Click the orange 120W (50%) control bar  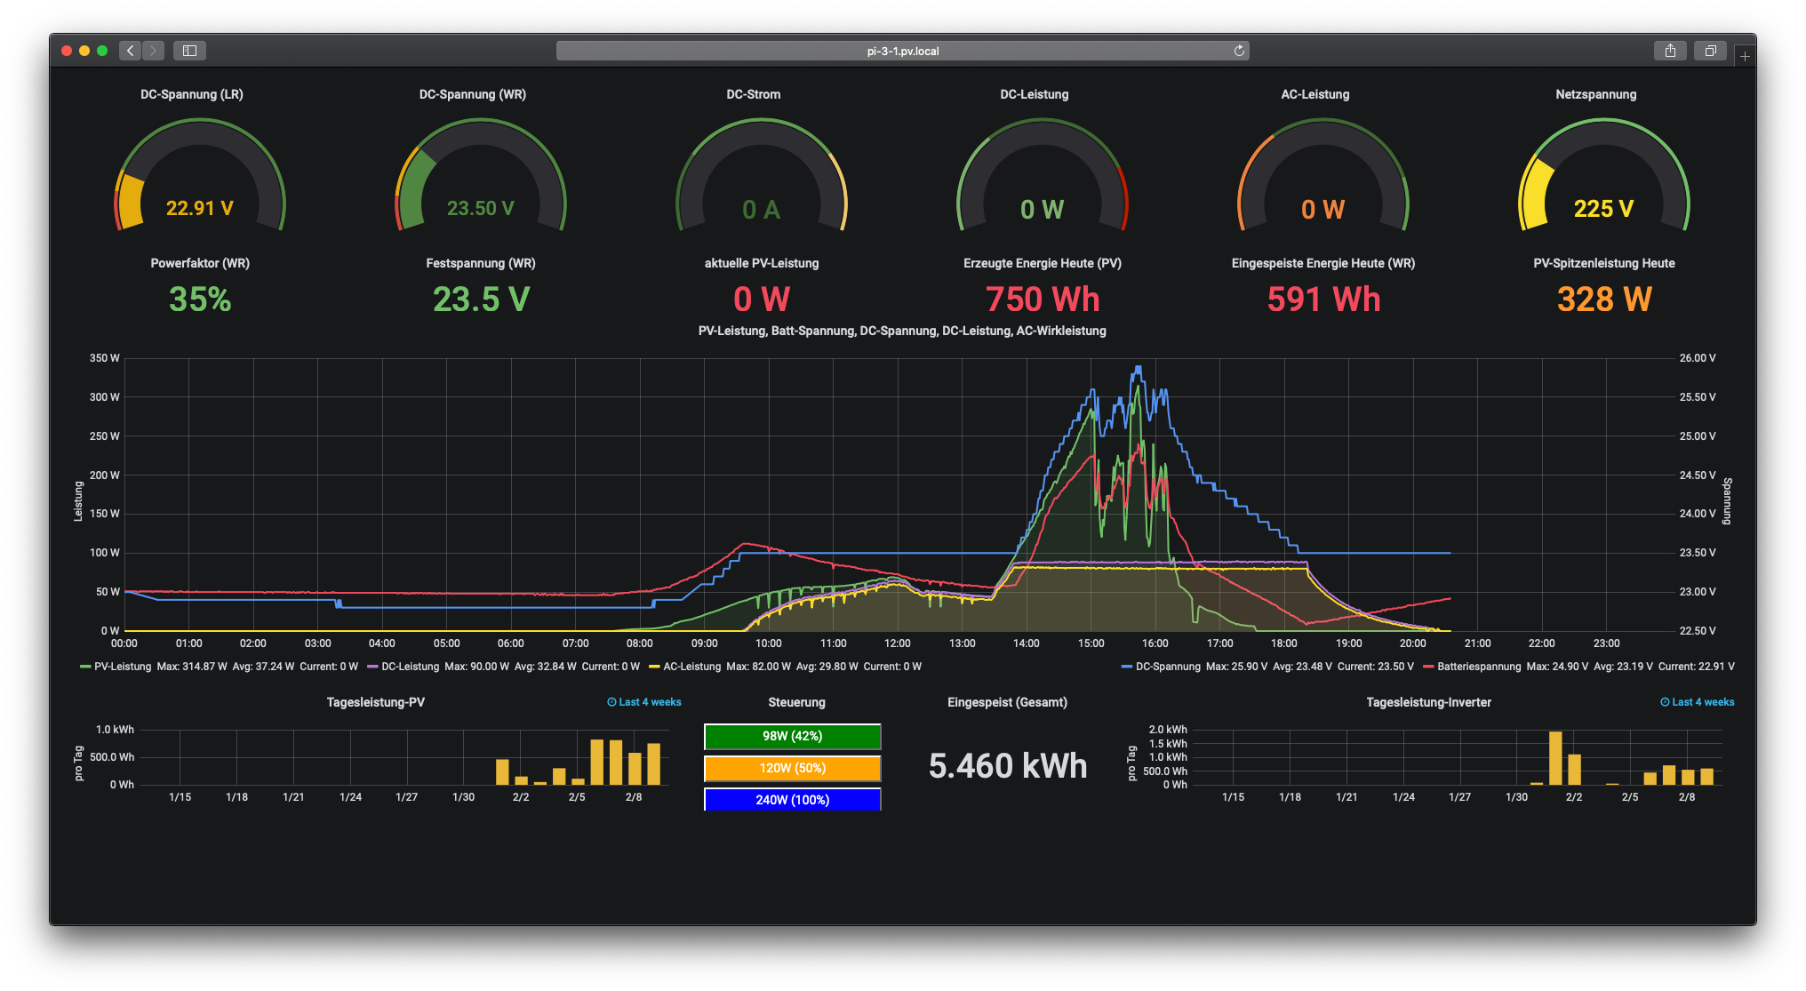pyautogui.click(x=792, y=768)
